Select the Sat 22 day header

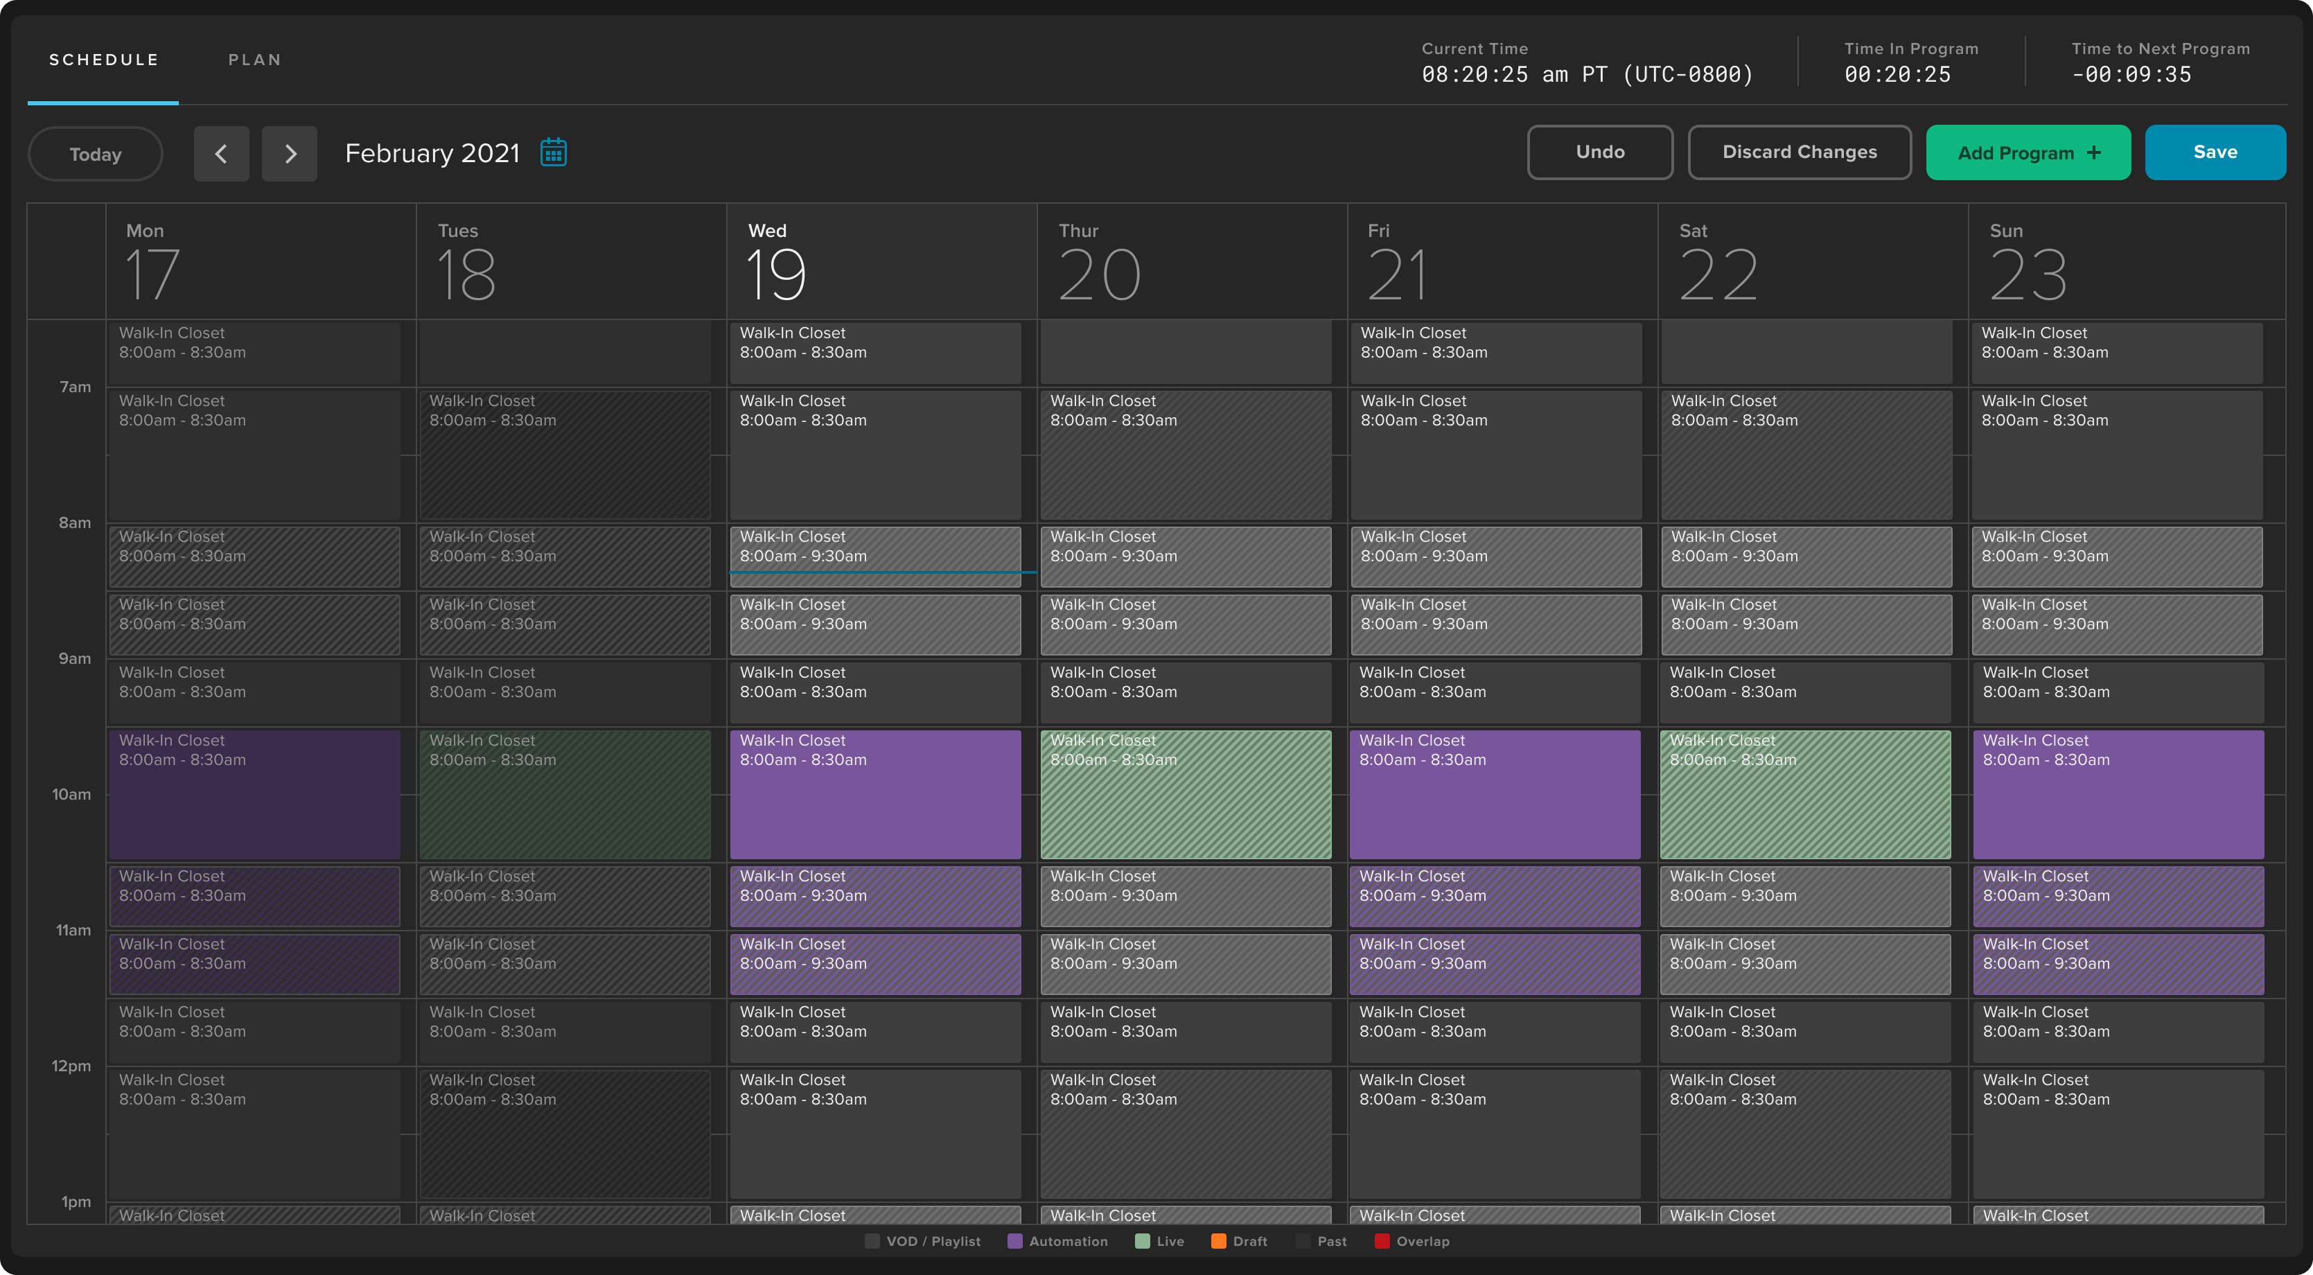pyautogui.click(x=1814, y=261)
